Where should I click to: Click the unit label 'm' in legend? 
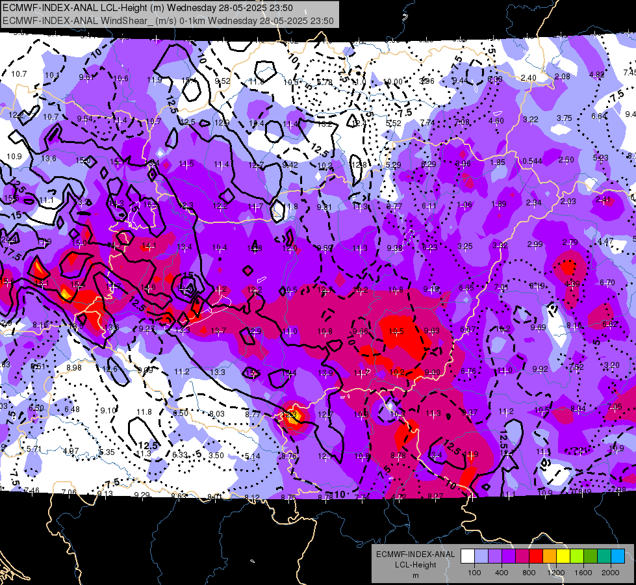click(415, 576)
